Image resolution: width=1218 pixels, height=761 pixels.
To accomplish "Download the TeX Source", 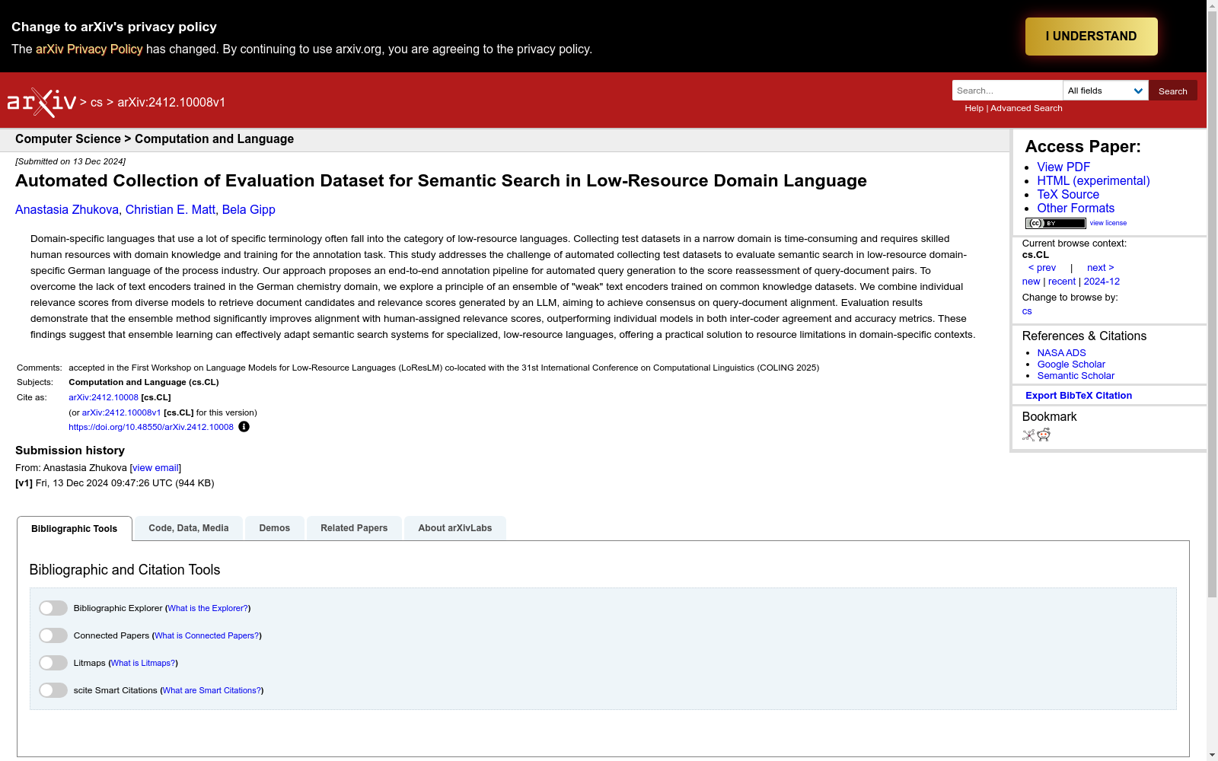I will click(x=1068, y=195).
